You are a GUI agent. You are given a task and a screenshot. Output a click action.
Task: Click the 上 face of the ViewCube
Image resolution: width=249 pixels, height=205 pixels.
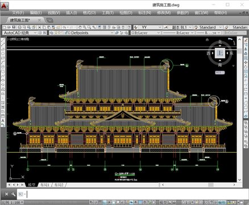click(220, 53)
